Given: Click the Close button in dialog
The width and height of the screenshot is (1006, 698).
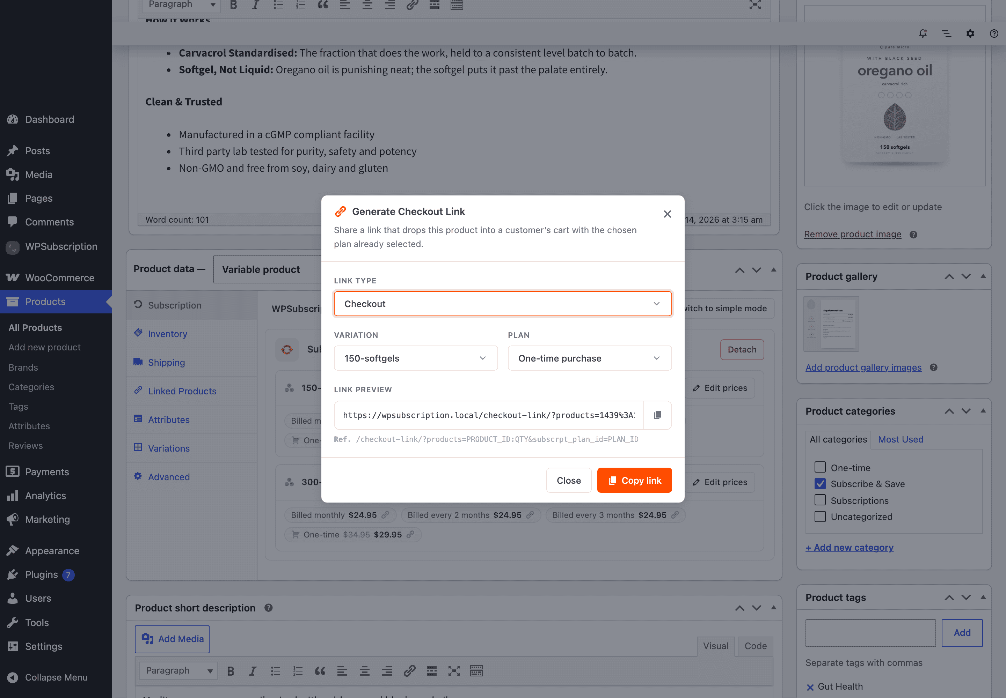Looking at the screenshot, I should click(x=569, y=480).
